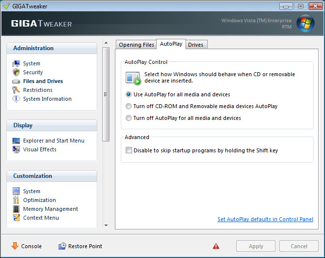This screenshot has height=258, width=325.
Task: Click the Administration panel header
Action: [52, 48]
